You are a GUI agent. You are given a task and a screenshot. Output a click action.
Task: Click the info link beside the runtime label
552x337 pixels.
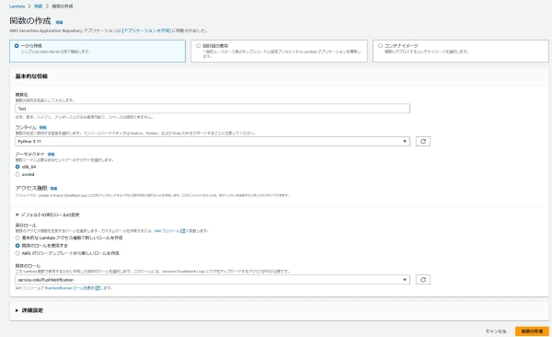pos(42,127)
